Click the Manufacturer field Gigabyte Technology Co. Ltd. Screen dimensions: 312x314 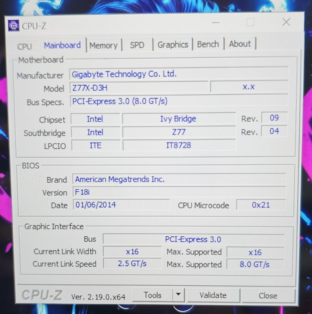point(179,74)
